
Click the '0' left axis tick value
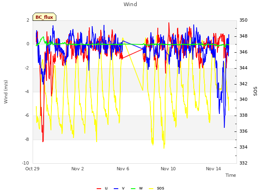click(28, 44)
